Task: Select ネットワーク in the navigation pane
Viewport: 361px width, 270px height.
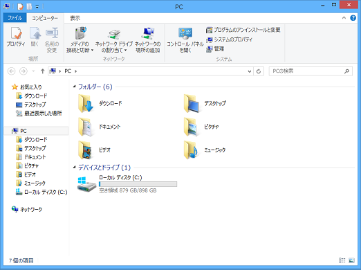Action: [27, 209]
